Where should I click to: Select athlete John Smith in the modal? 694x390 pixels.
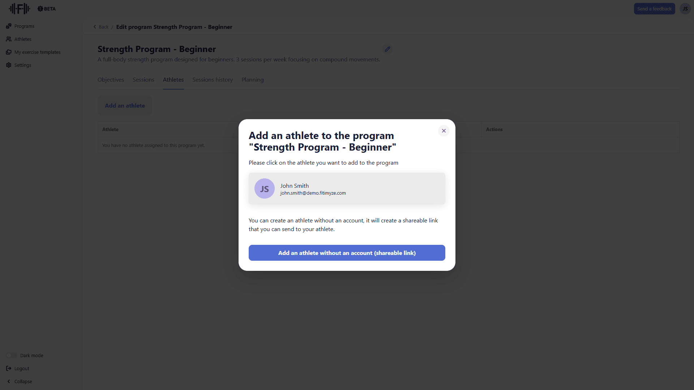347,188
